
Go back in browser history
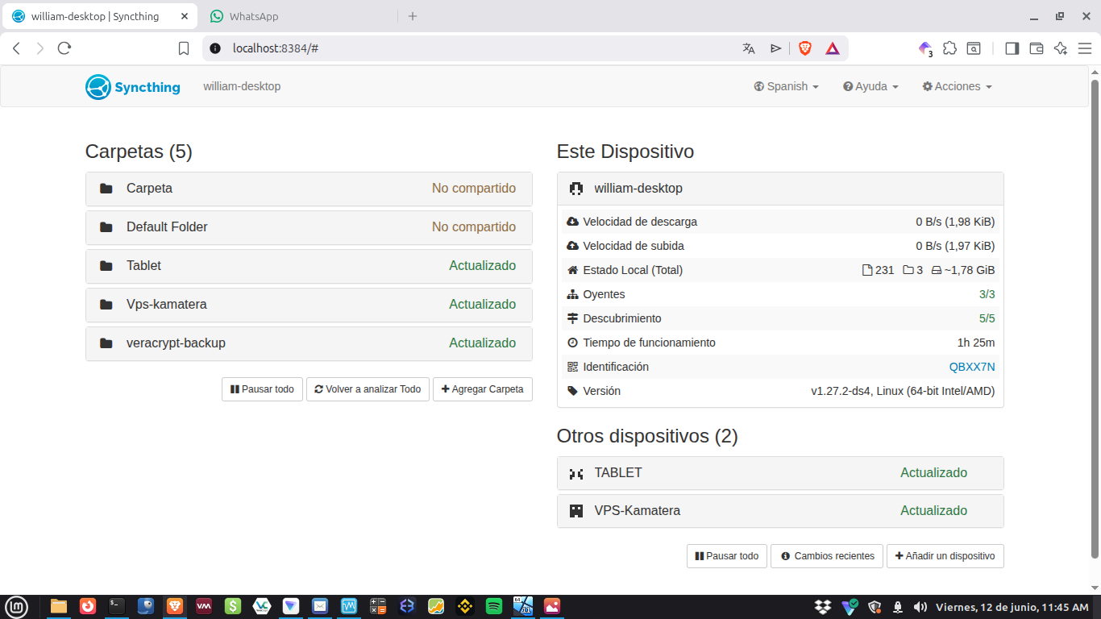click(x=16, y=48)
